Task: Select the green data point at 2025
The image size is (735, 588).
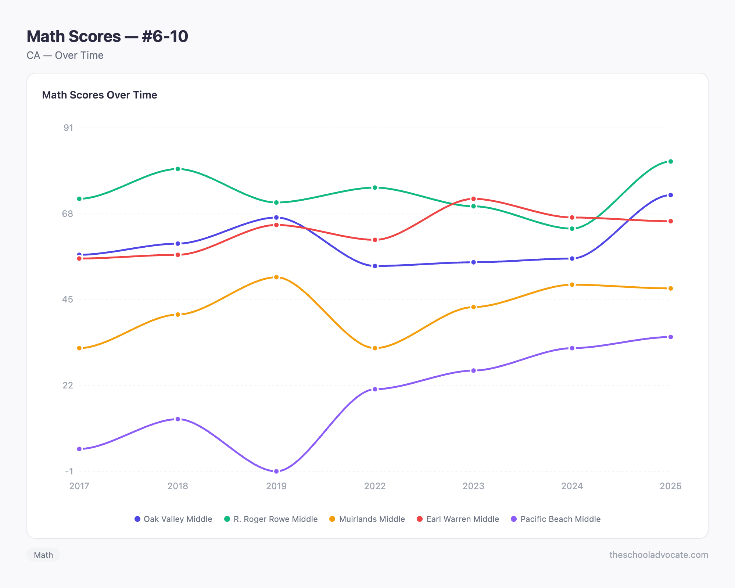Action: [671, 161]
